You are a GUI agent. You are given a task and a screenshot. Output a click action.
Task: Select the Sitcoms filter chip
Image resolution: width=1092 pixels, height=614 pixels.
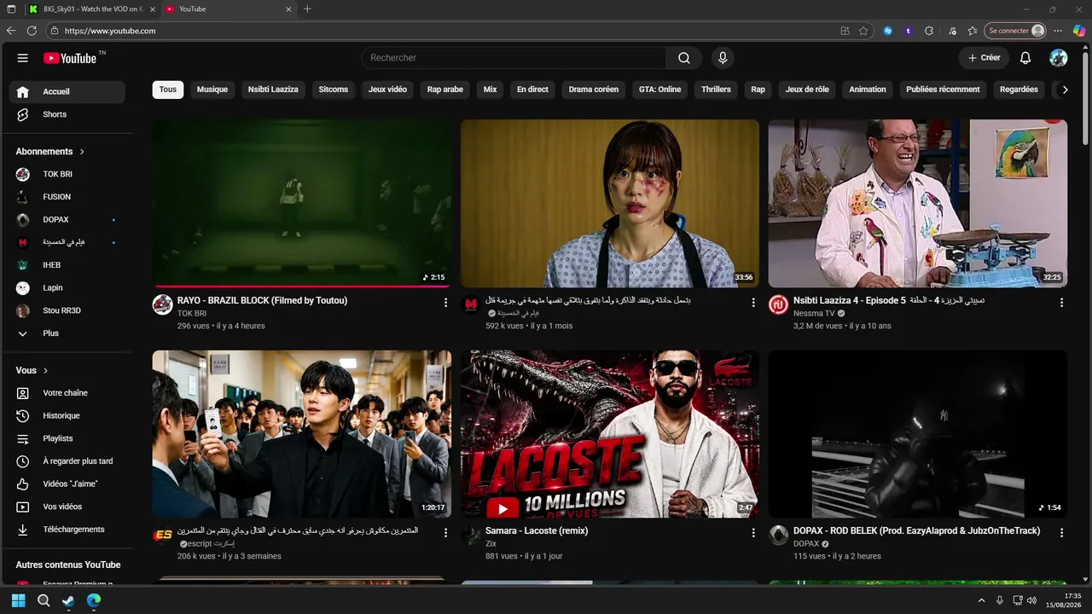[x=334, y=90]
